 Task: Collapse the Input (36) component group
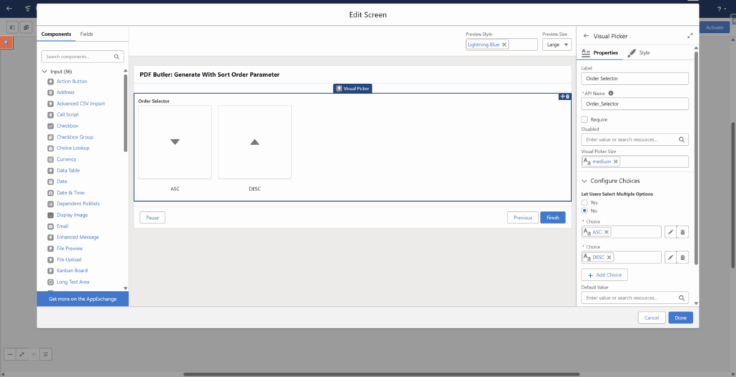pos(44,72)
